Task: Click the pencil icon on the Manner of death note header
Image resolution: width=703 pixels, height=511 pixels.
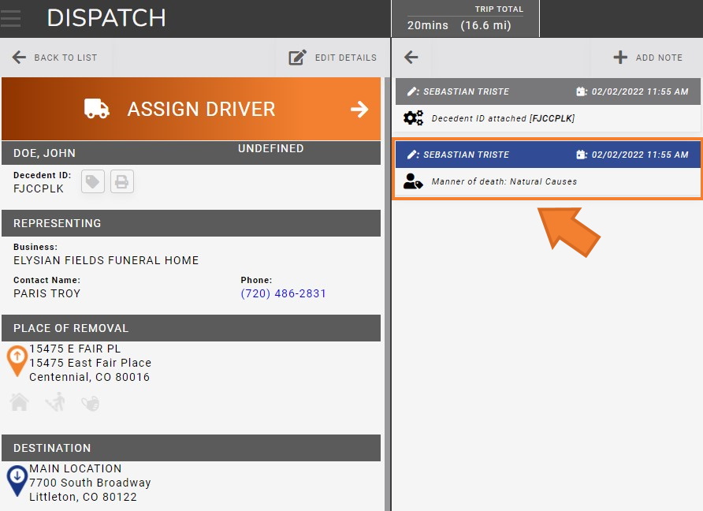Action: coord(411,155)
